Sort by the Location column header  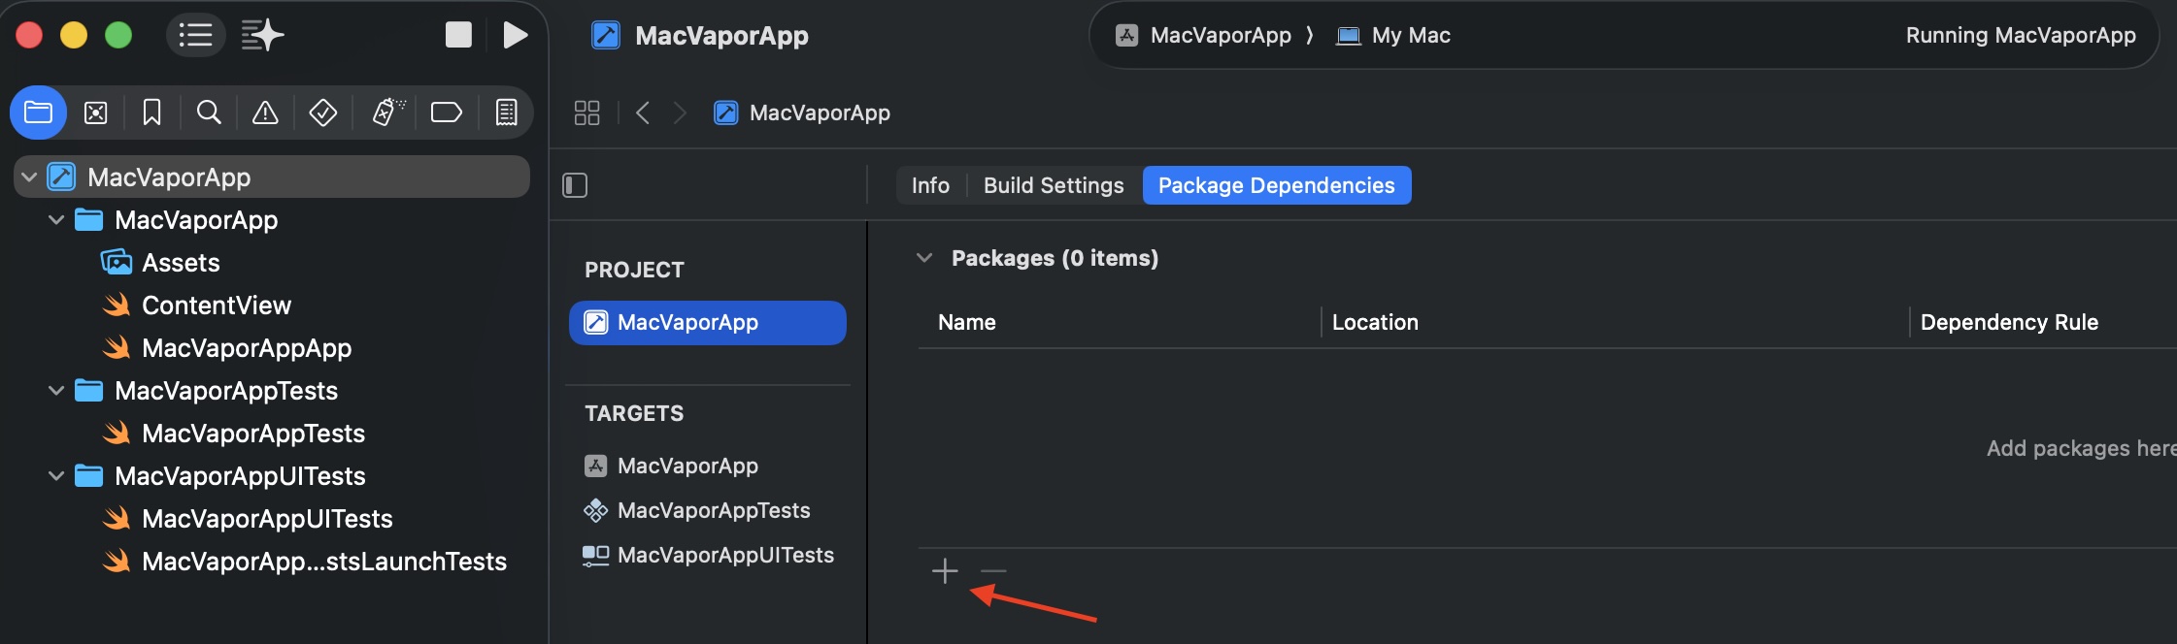click(1375, 322)
